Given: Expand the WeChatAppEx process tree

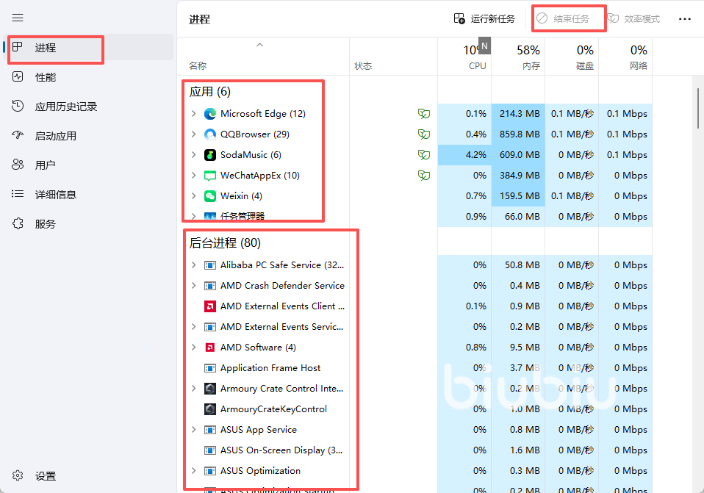Looking at the screenshot, I should pyautogui.click(x=193, y=176).
